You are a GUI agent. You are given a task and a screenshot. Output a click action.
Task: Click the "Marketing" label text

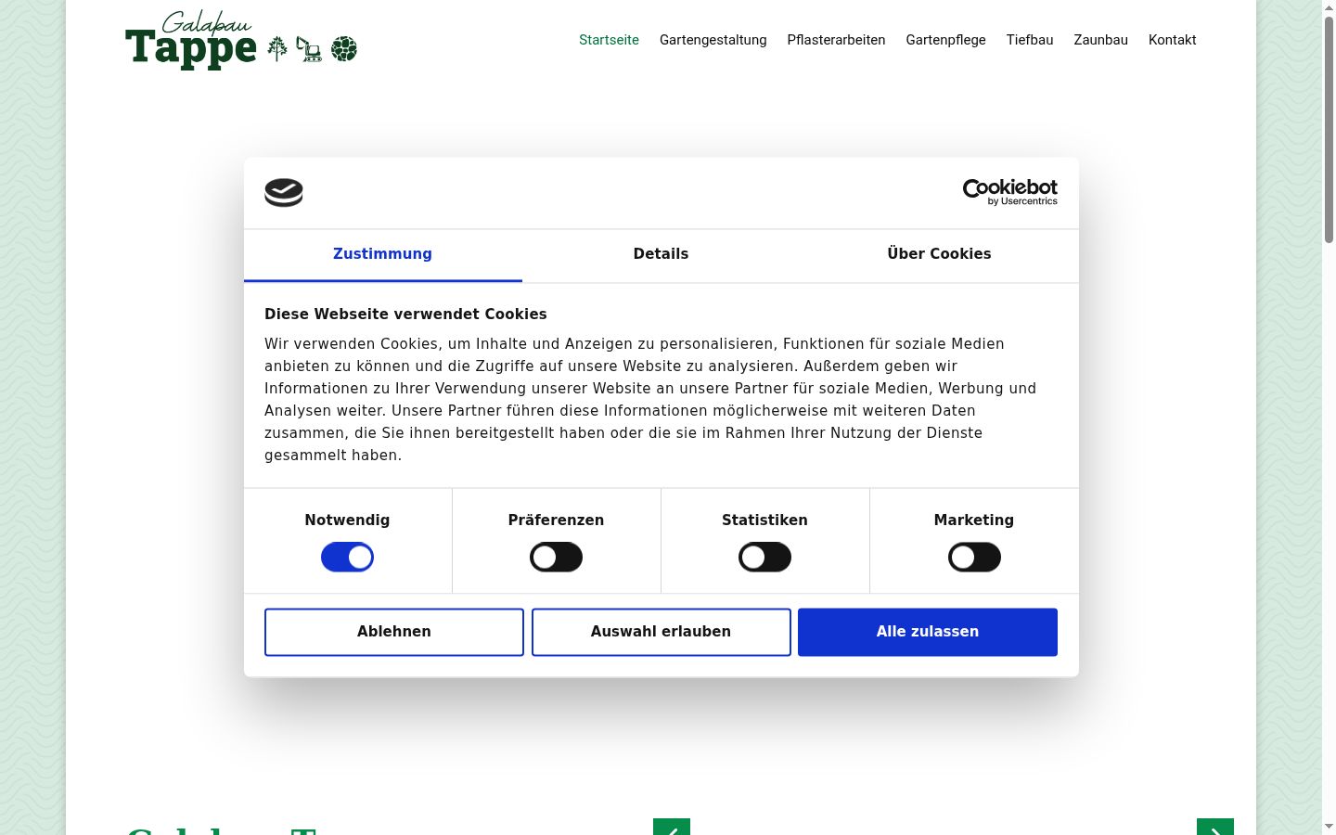(974, 520)
